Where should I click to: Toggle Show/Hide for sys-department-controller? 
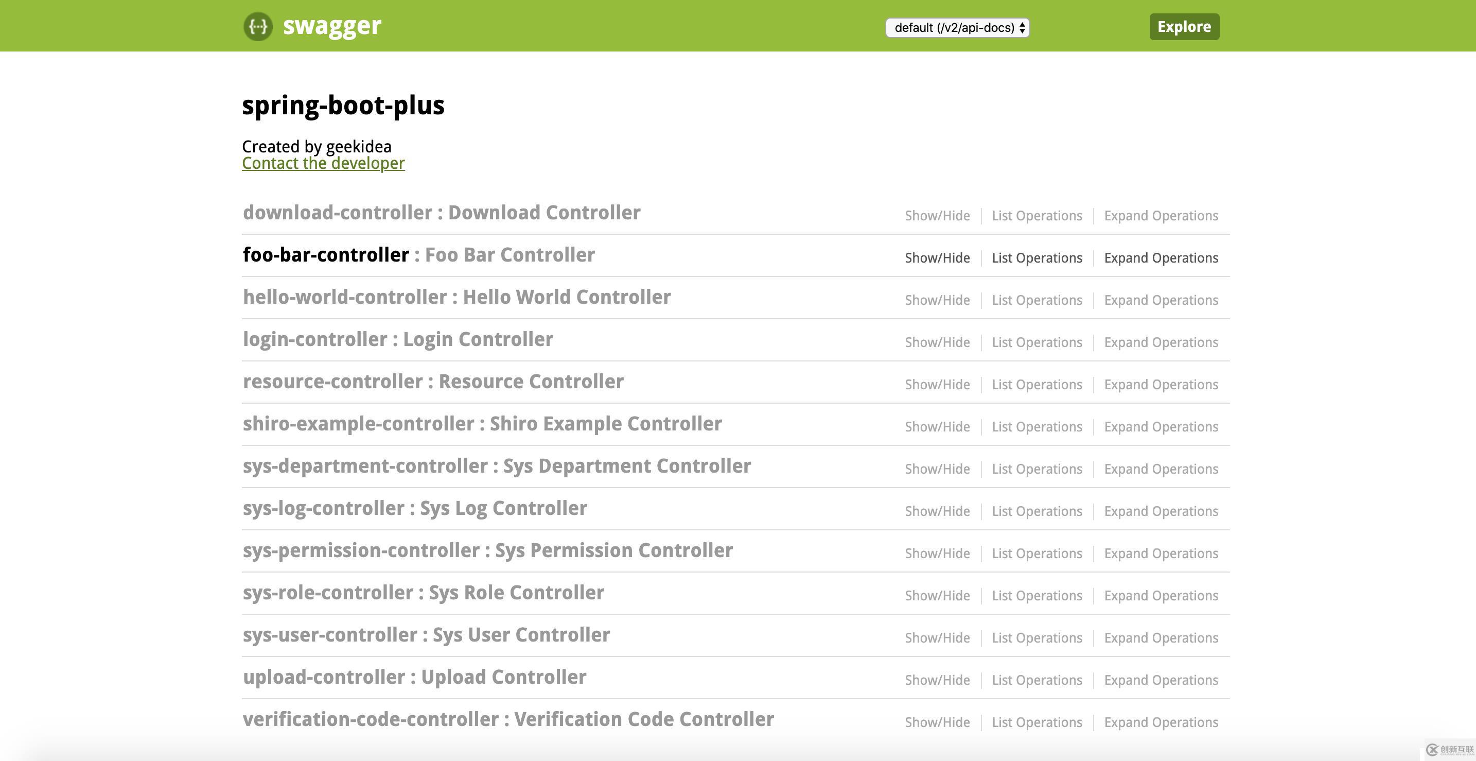point(937,470)
